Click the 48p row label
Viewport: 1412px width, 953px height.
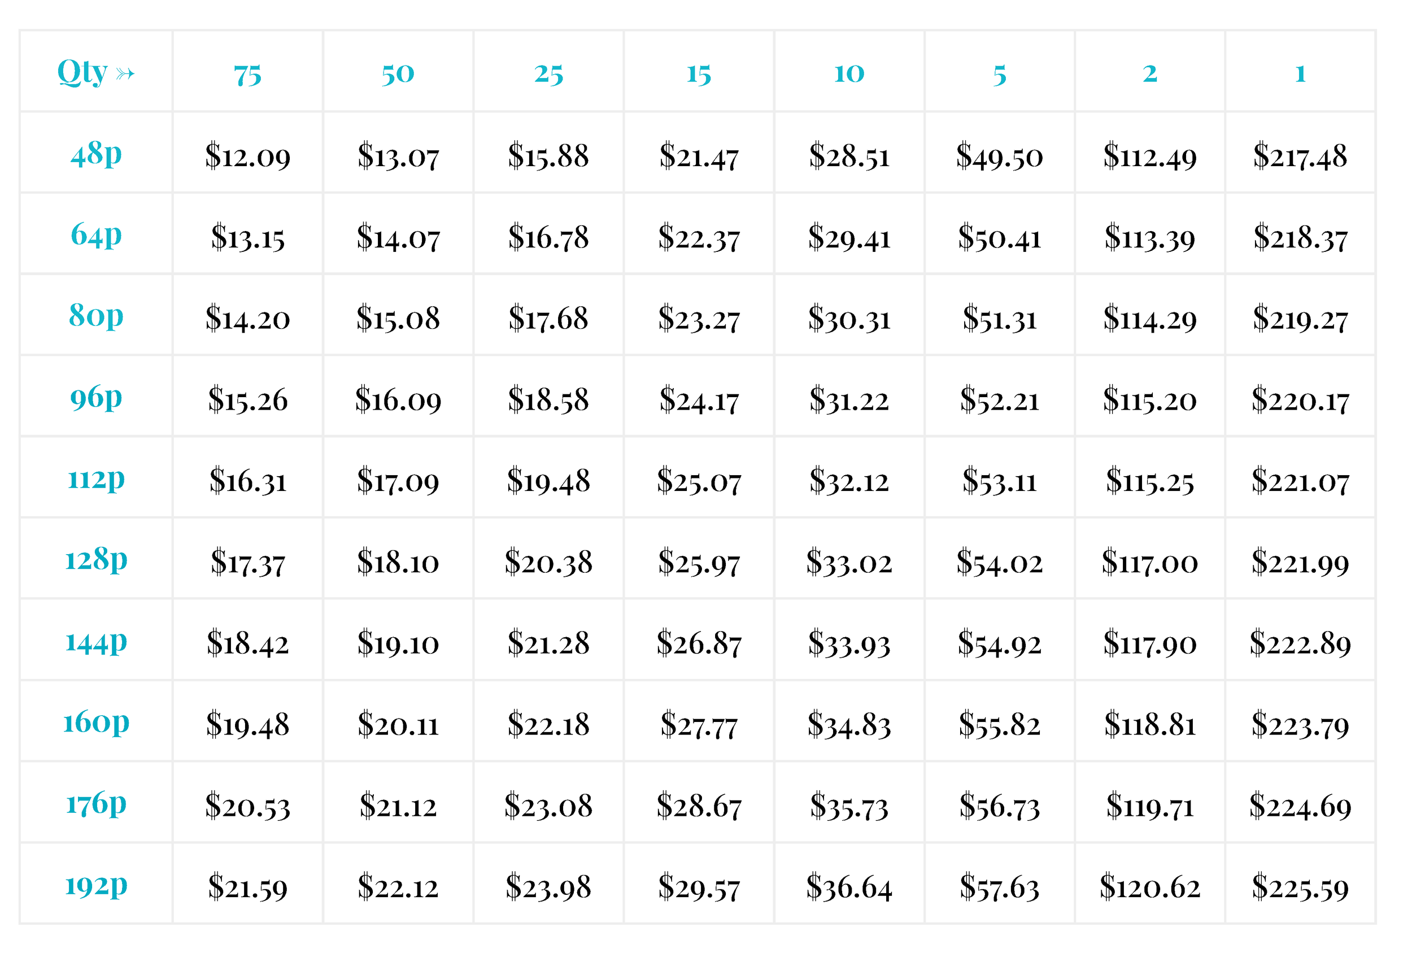pos(97,154)
